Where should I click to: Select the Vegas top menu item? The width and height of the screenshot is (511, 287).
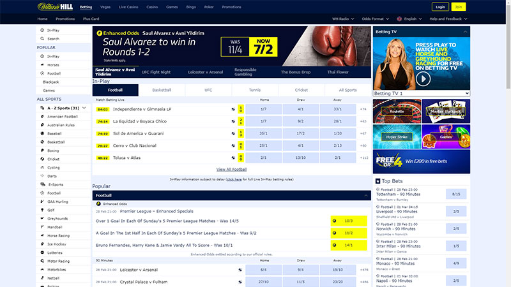[x=105, y=7]
